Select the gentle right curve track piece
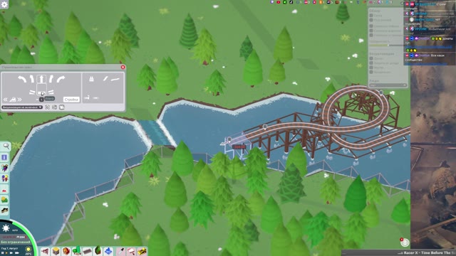The image size is (456, 256). click(x=51, y=79)
